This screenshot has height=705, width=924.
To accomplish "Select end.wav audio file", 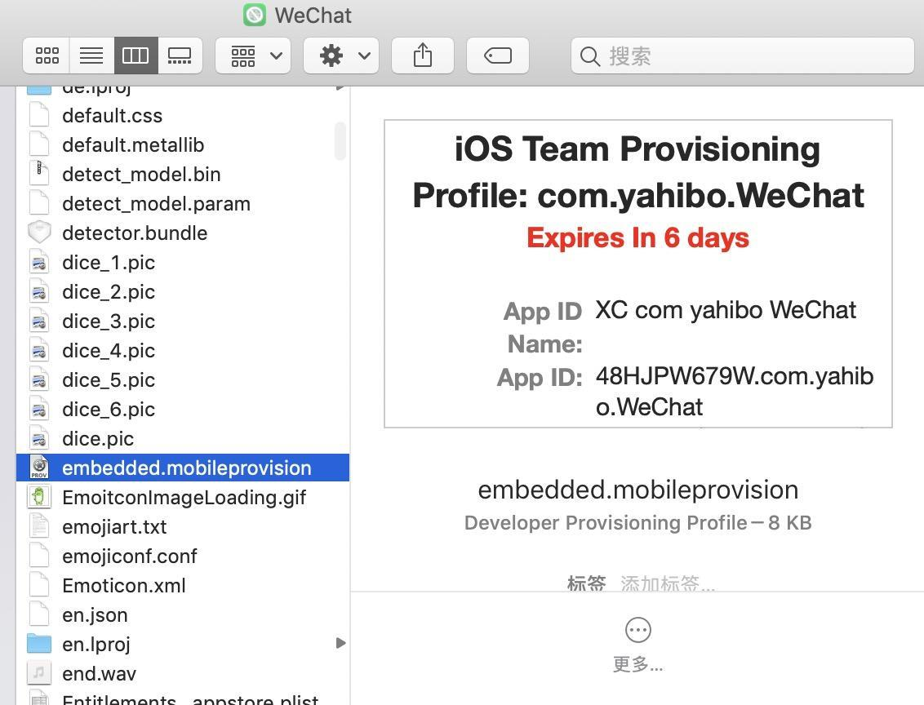I will point(183,674).
